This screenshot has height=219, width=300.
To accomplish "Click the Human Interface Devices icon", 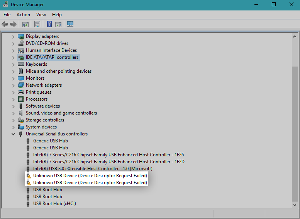I will coord(21,50).
